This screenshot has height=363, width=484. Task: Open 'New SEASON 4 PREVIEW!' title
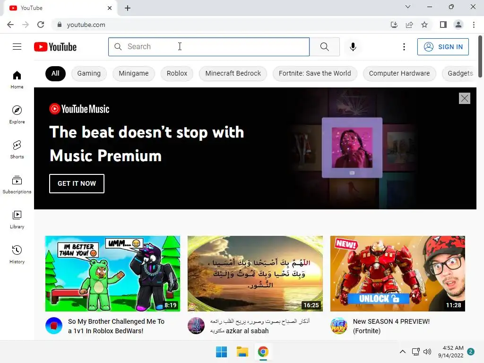pyautogui.click(x=391, y=326)
